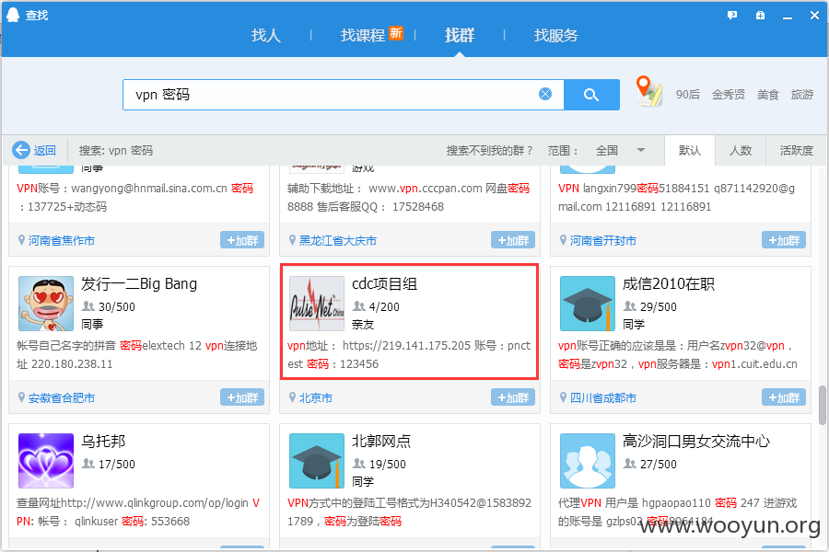This screenshot has width=829, height=552.
Task: Join group in 黑龙江省大庆市 with +加群
Action: point(513,240)
